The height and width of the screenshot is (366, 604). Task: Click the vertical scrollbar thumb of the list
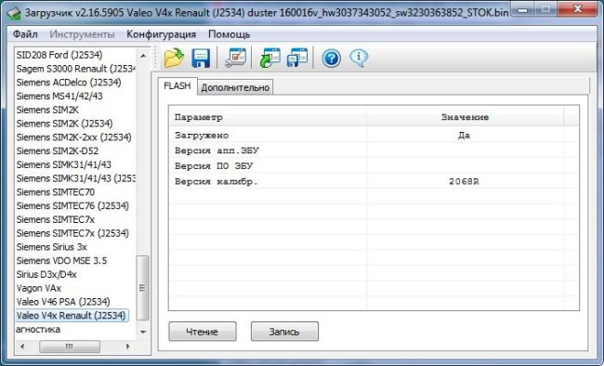click(x=142, y=288)
